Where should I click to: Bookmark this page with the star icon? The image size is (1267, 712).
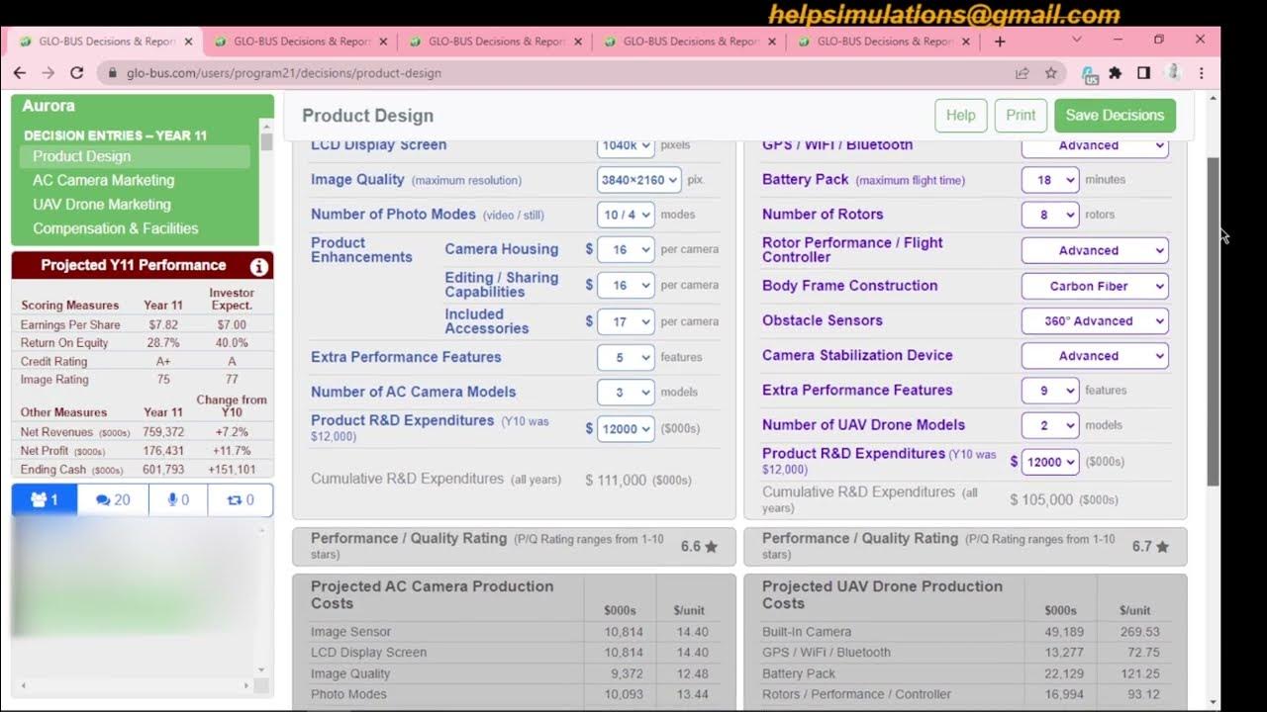pyautogui.click(x=1051, y=73)
